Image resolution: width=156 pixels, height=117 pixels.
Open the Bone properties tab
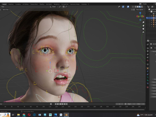(148, 80)
